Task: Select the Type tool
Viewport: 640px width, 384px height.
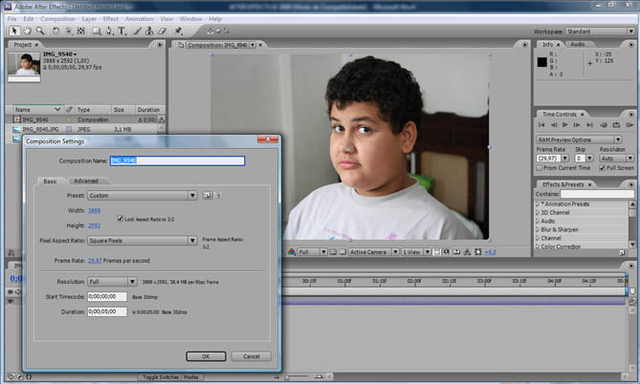Action: [121, 30]
